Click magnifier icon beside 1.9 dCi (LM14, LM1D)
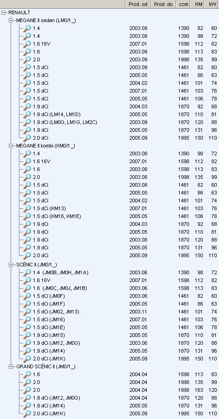This screenshot has width=219, height=419. point(27,114)
